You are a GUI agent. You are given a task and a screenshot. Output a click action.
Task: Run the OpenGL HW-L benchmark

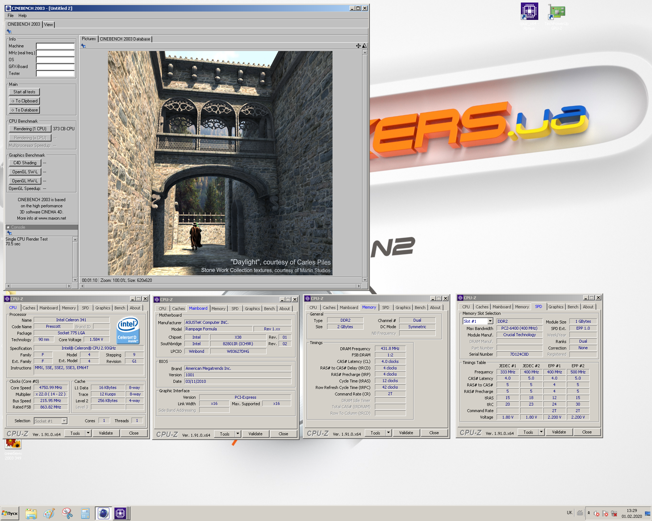[x=25, y=181]
